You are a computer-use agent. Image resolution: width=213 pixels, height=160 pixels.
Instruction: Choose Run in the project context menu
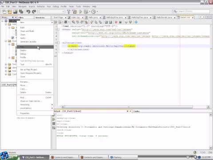tap(35, 47)
